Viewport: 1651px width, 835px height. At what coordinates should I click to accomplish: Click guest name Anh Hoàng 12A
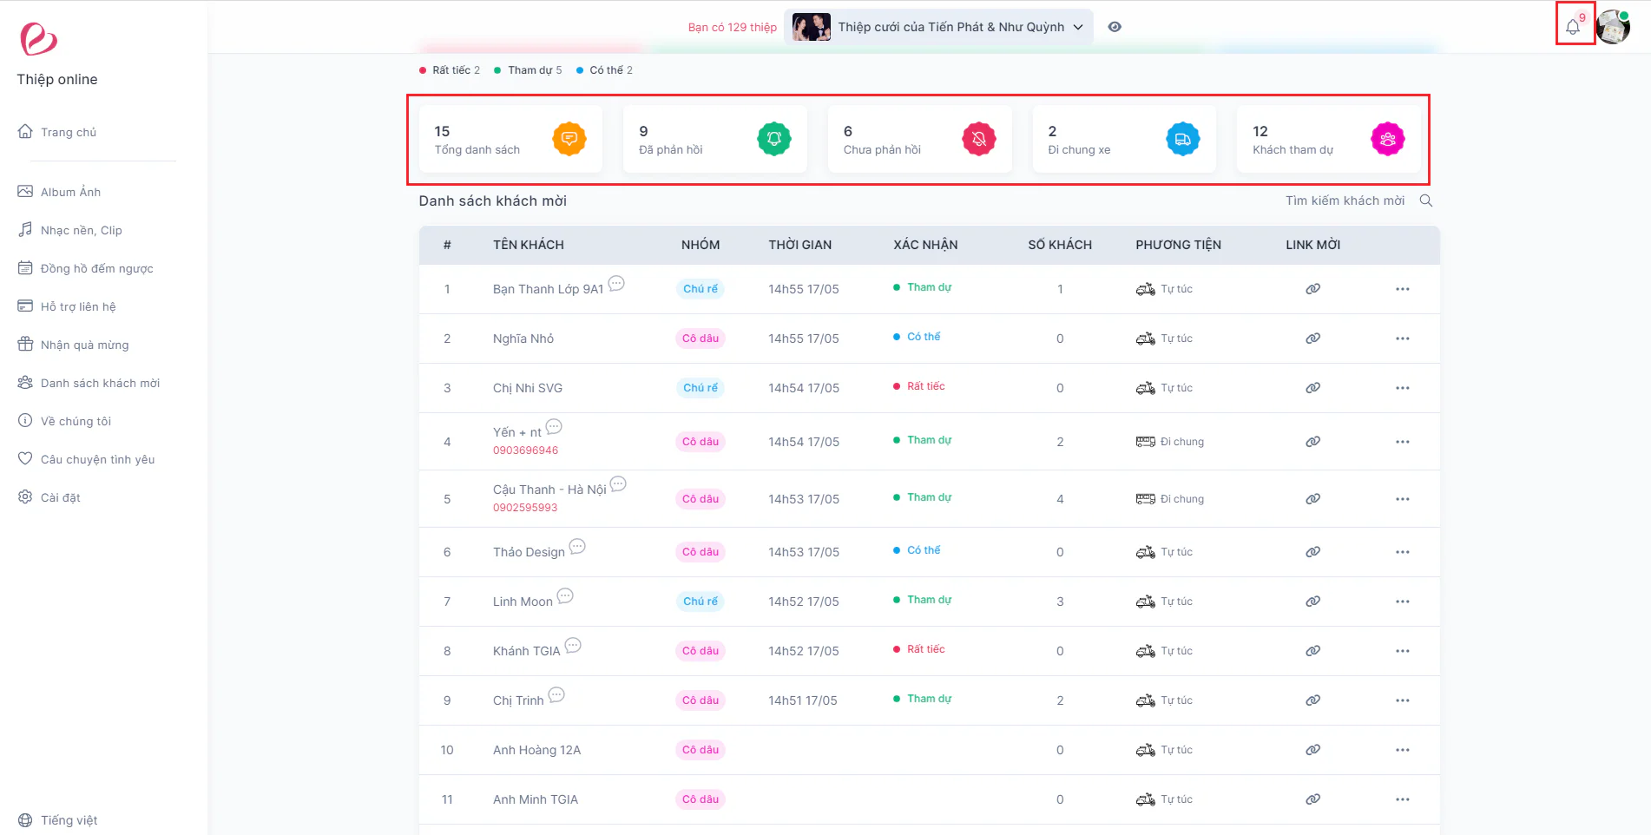pyautogui.click(x=536, y=750)
